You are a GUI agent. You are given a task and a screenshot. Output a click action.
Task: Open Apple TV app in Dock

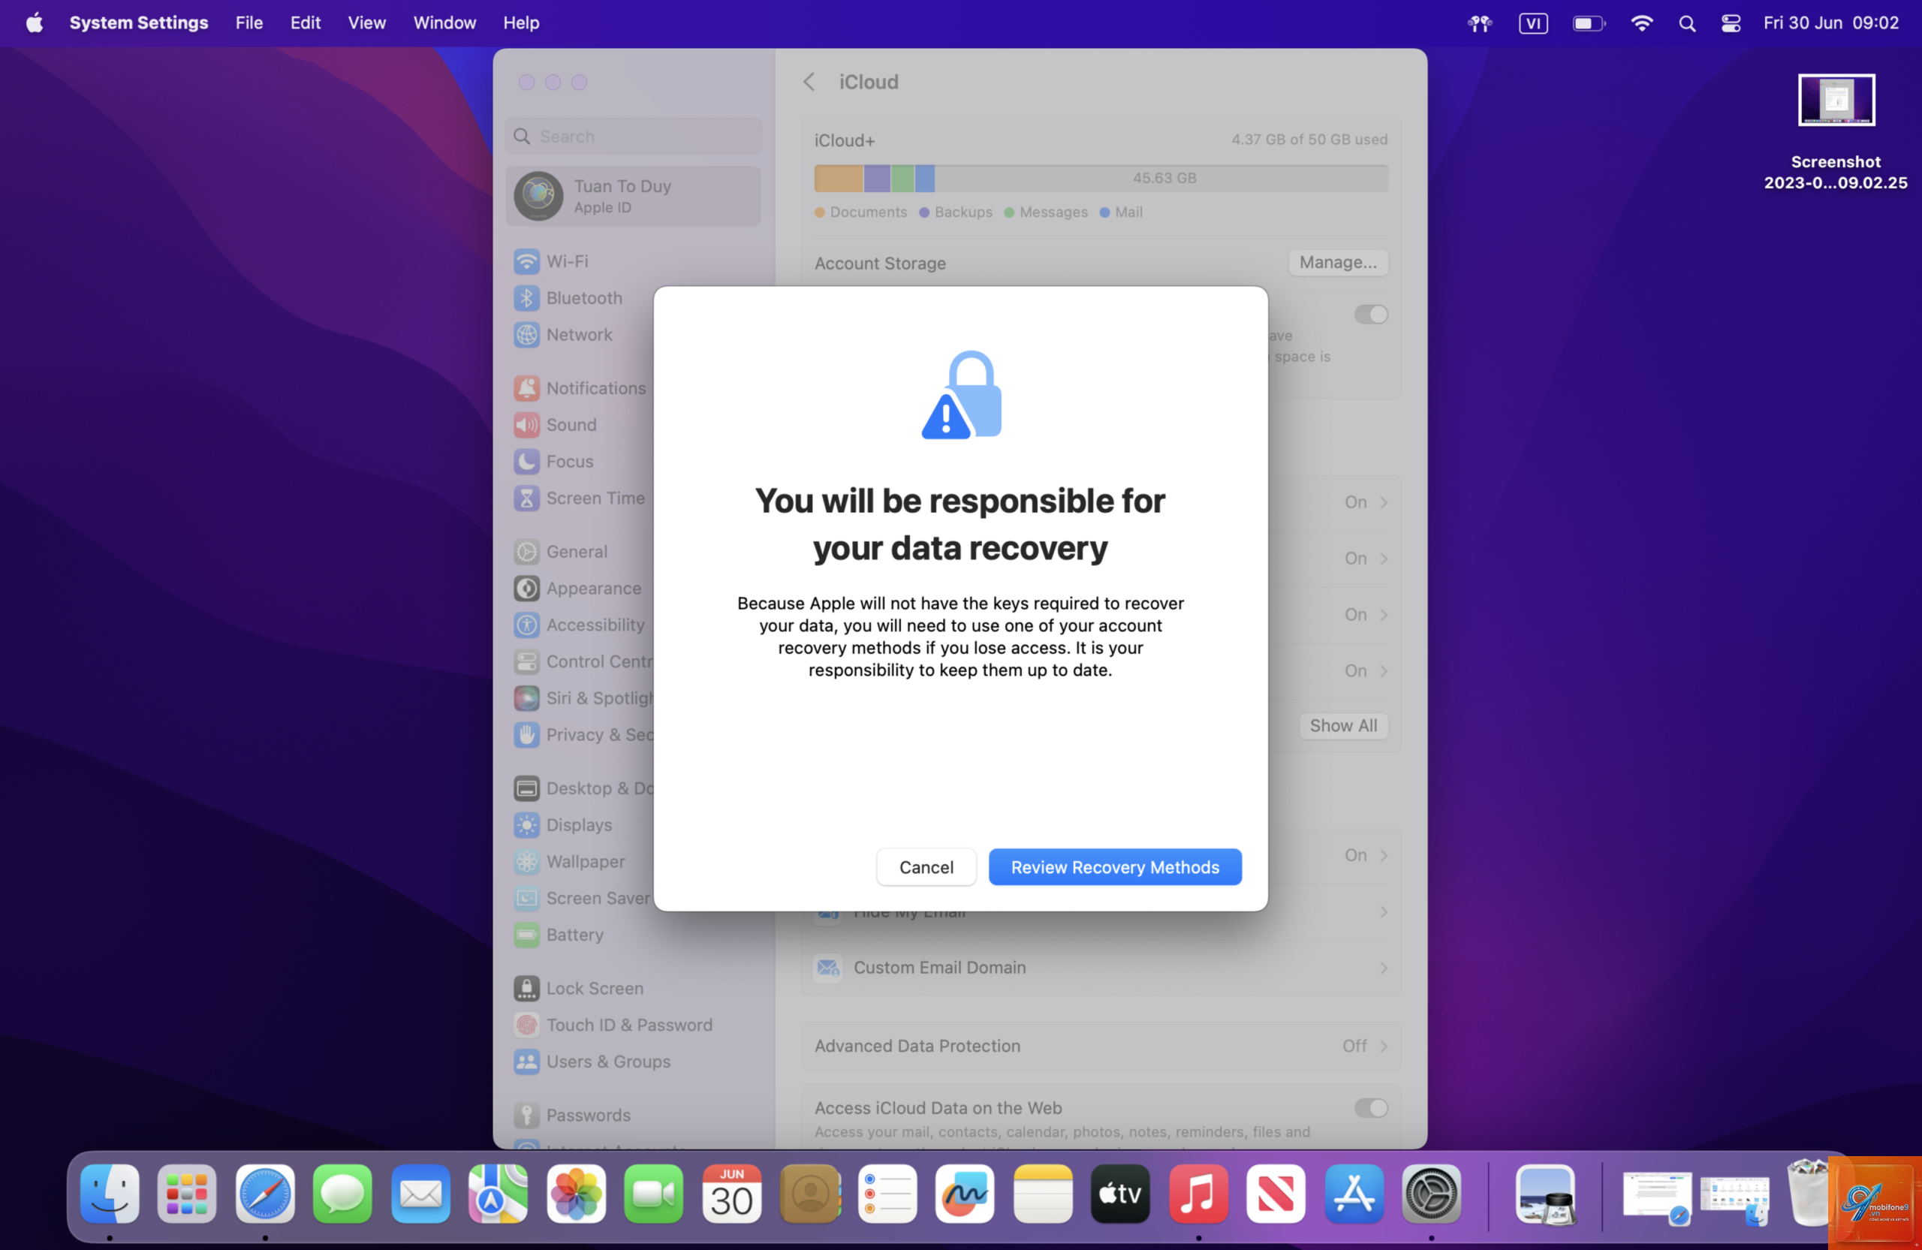(1120, 1194)
